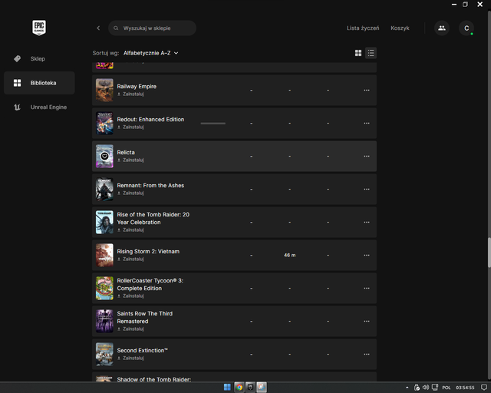Open Rise of the Tomb Raider cover thumbnail

[104, 222]
